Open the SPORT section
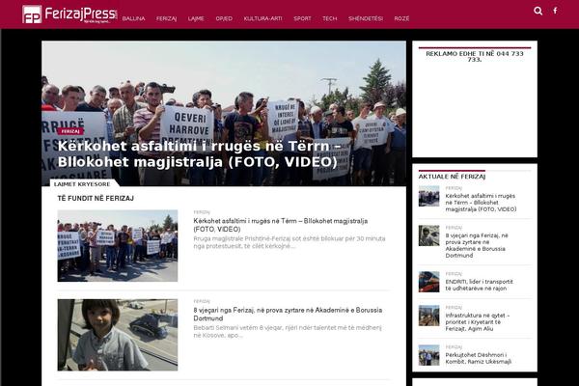The width and height of the screenshot is (579, 386). (302, 18)
